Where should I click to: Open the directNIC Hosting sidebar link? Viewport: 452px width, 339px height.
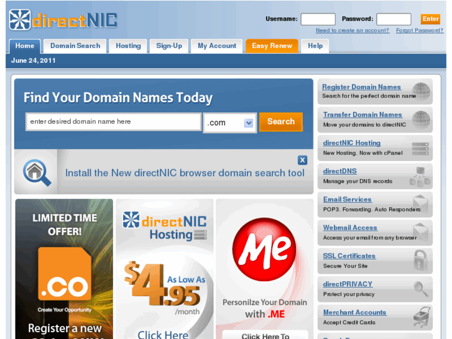pos(352,143)
